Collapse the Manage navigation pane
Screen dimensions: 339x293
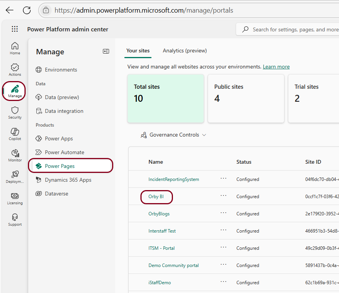pos(106,51)
